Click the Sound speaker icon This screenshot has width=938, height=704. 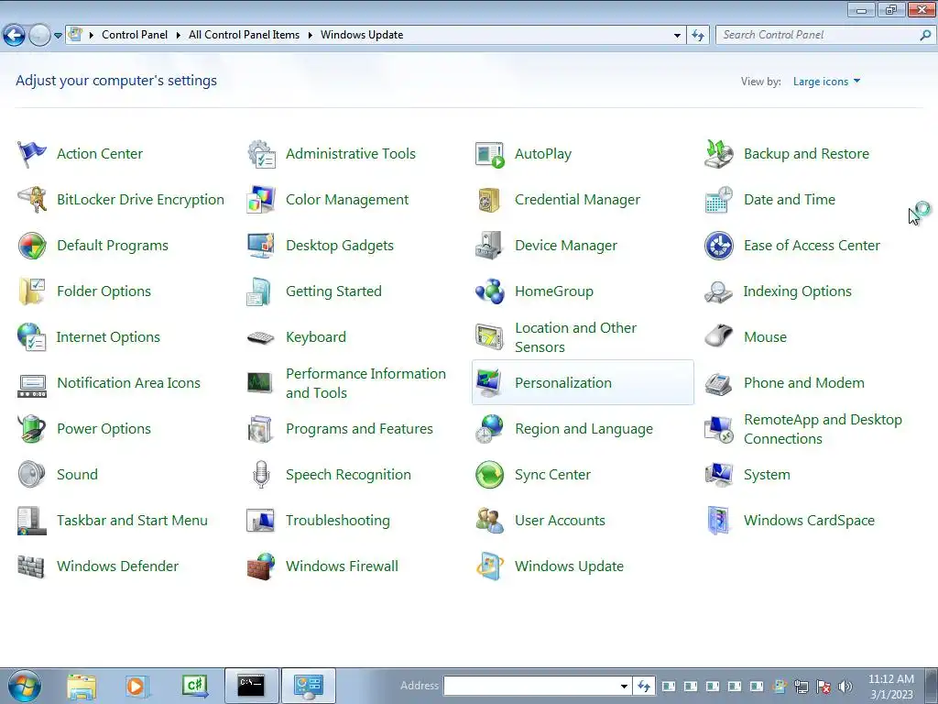click(x=31, y=475)
